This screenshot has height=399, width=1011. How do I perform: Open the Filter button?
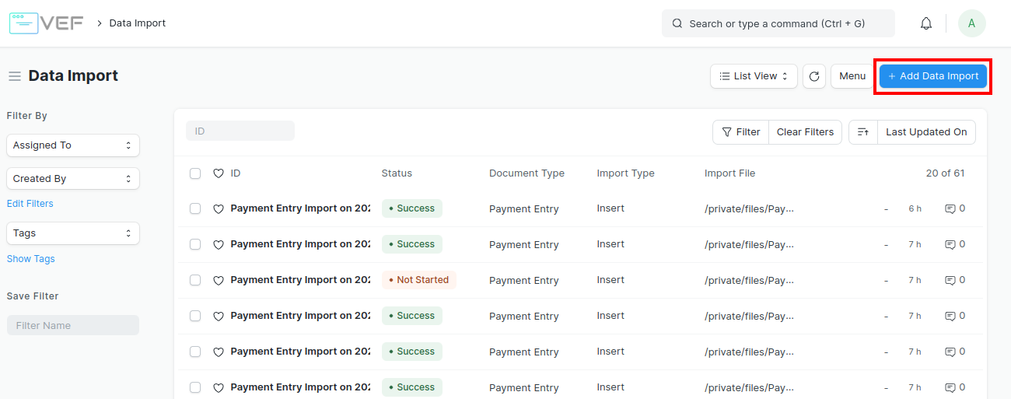pos(740,132)
